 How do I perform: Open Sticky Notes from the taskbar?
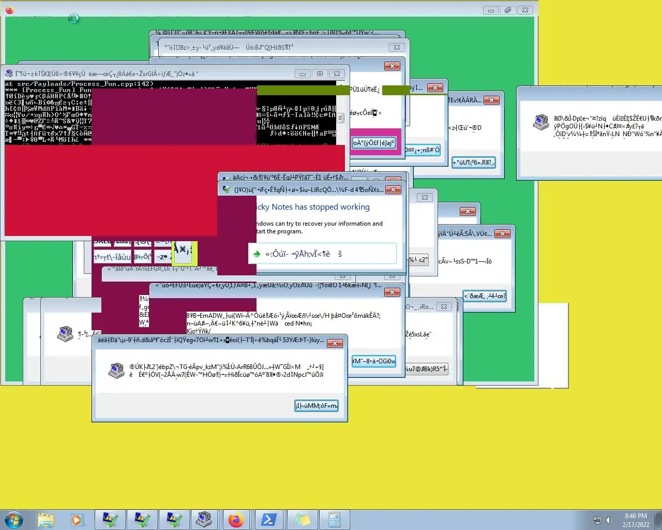pyautogui.click(x=302, y=520)
